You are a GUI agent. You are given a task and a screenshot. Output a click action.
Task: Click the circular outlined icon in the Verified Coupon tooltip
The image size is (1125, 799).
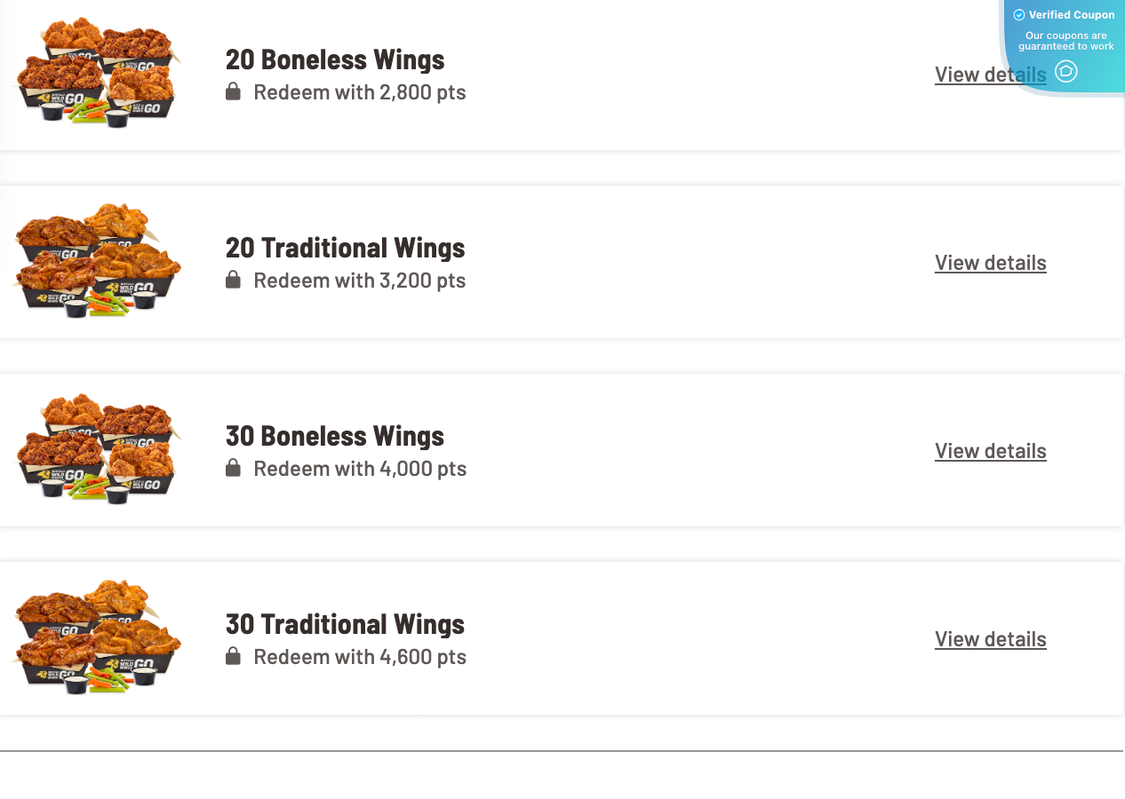tap(1065, 71)
